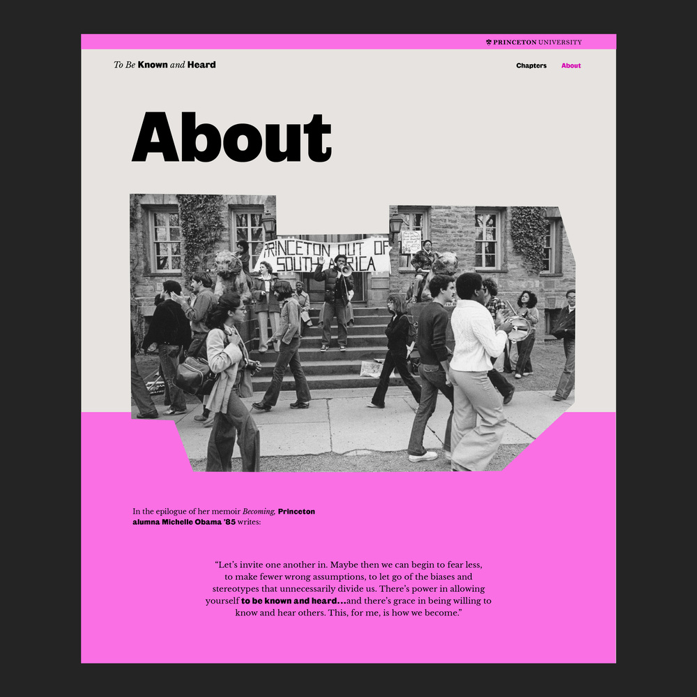The height and width of the screenshot is (697, 697).
Task: Click the wall lantern left of the banner
Action: pyautogui.click(x=268, y=224)
